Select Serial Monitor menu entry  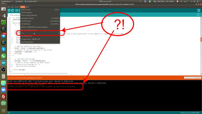[40, 21]
